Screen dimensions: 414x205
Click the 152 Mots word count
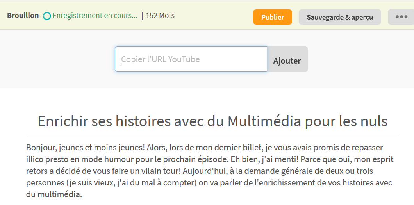[160, 16]
